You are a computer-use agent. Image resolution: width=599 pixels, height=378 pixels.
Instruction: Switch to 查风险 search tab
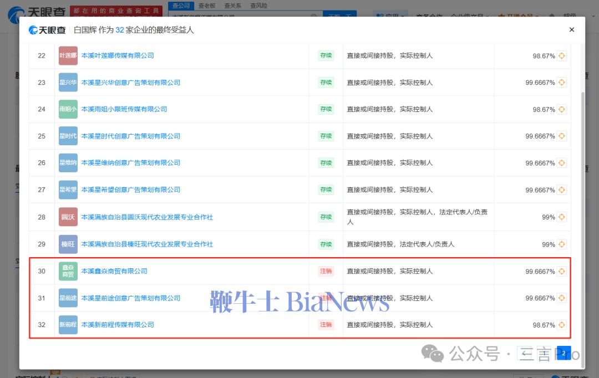(258, 6)
